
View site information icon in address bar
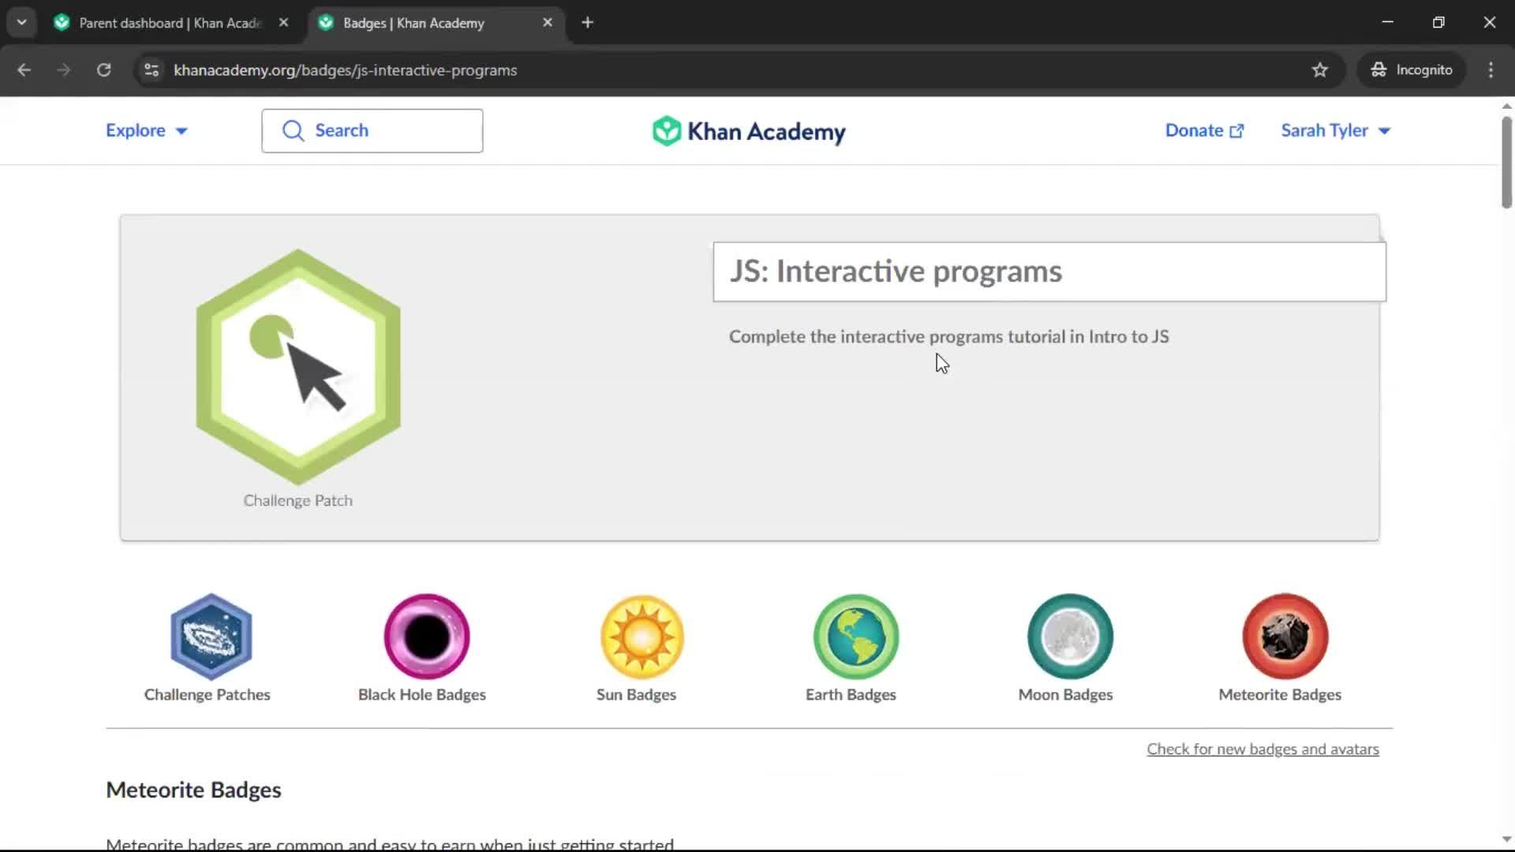point(151,70)
